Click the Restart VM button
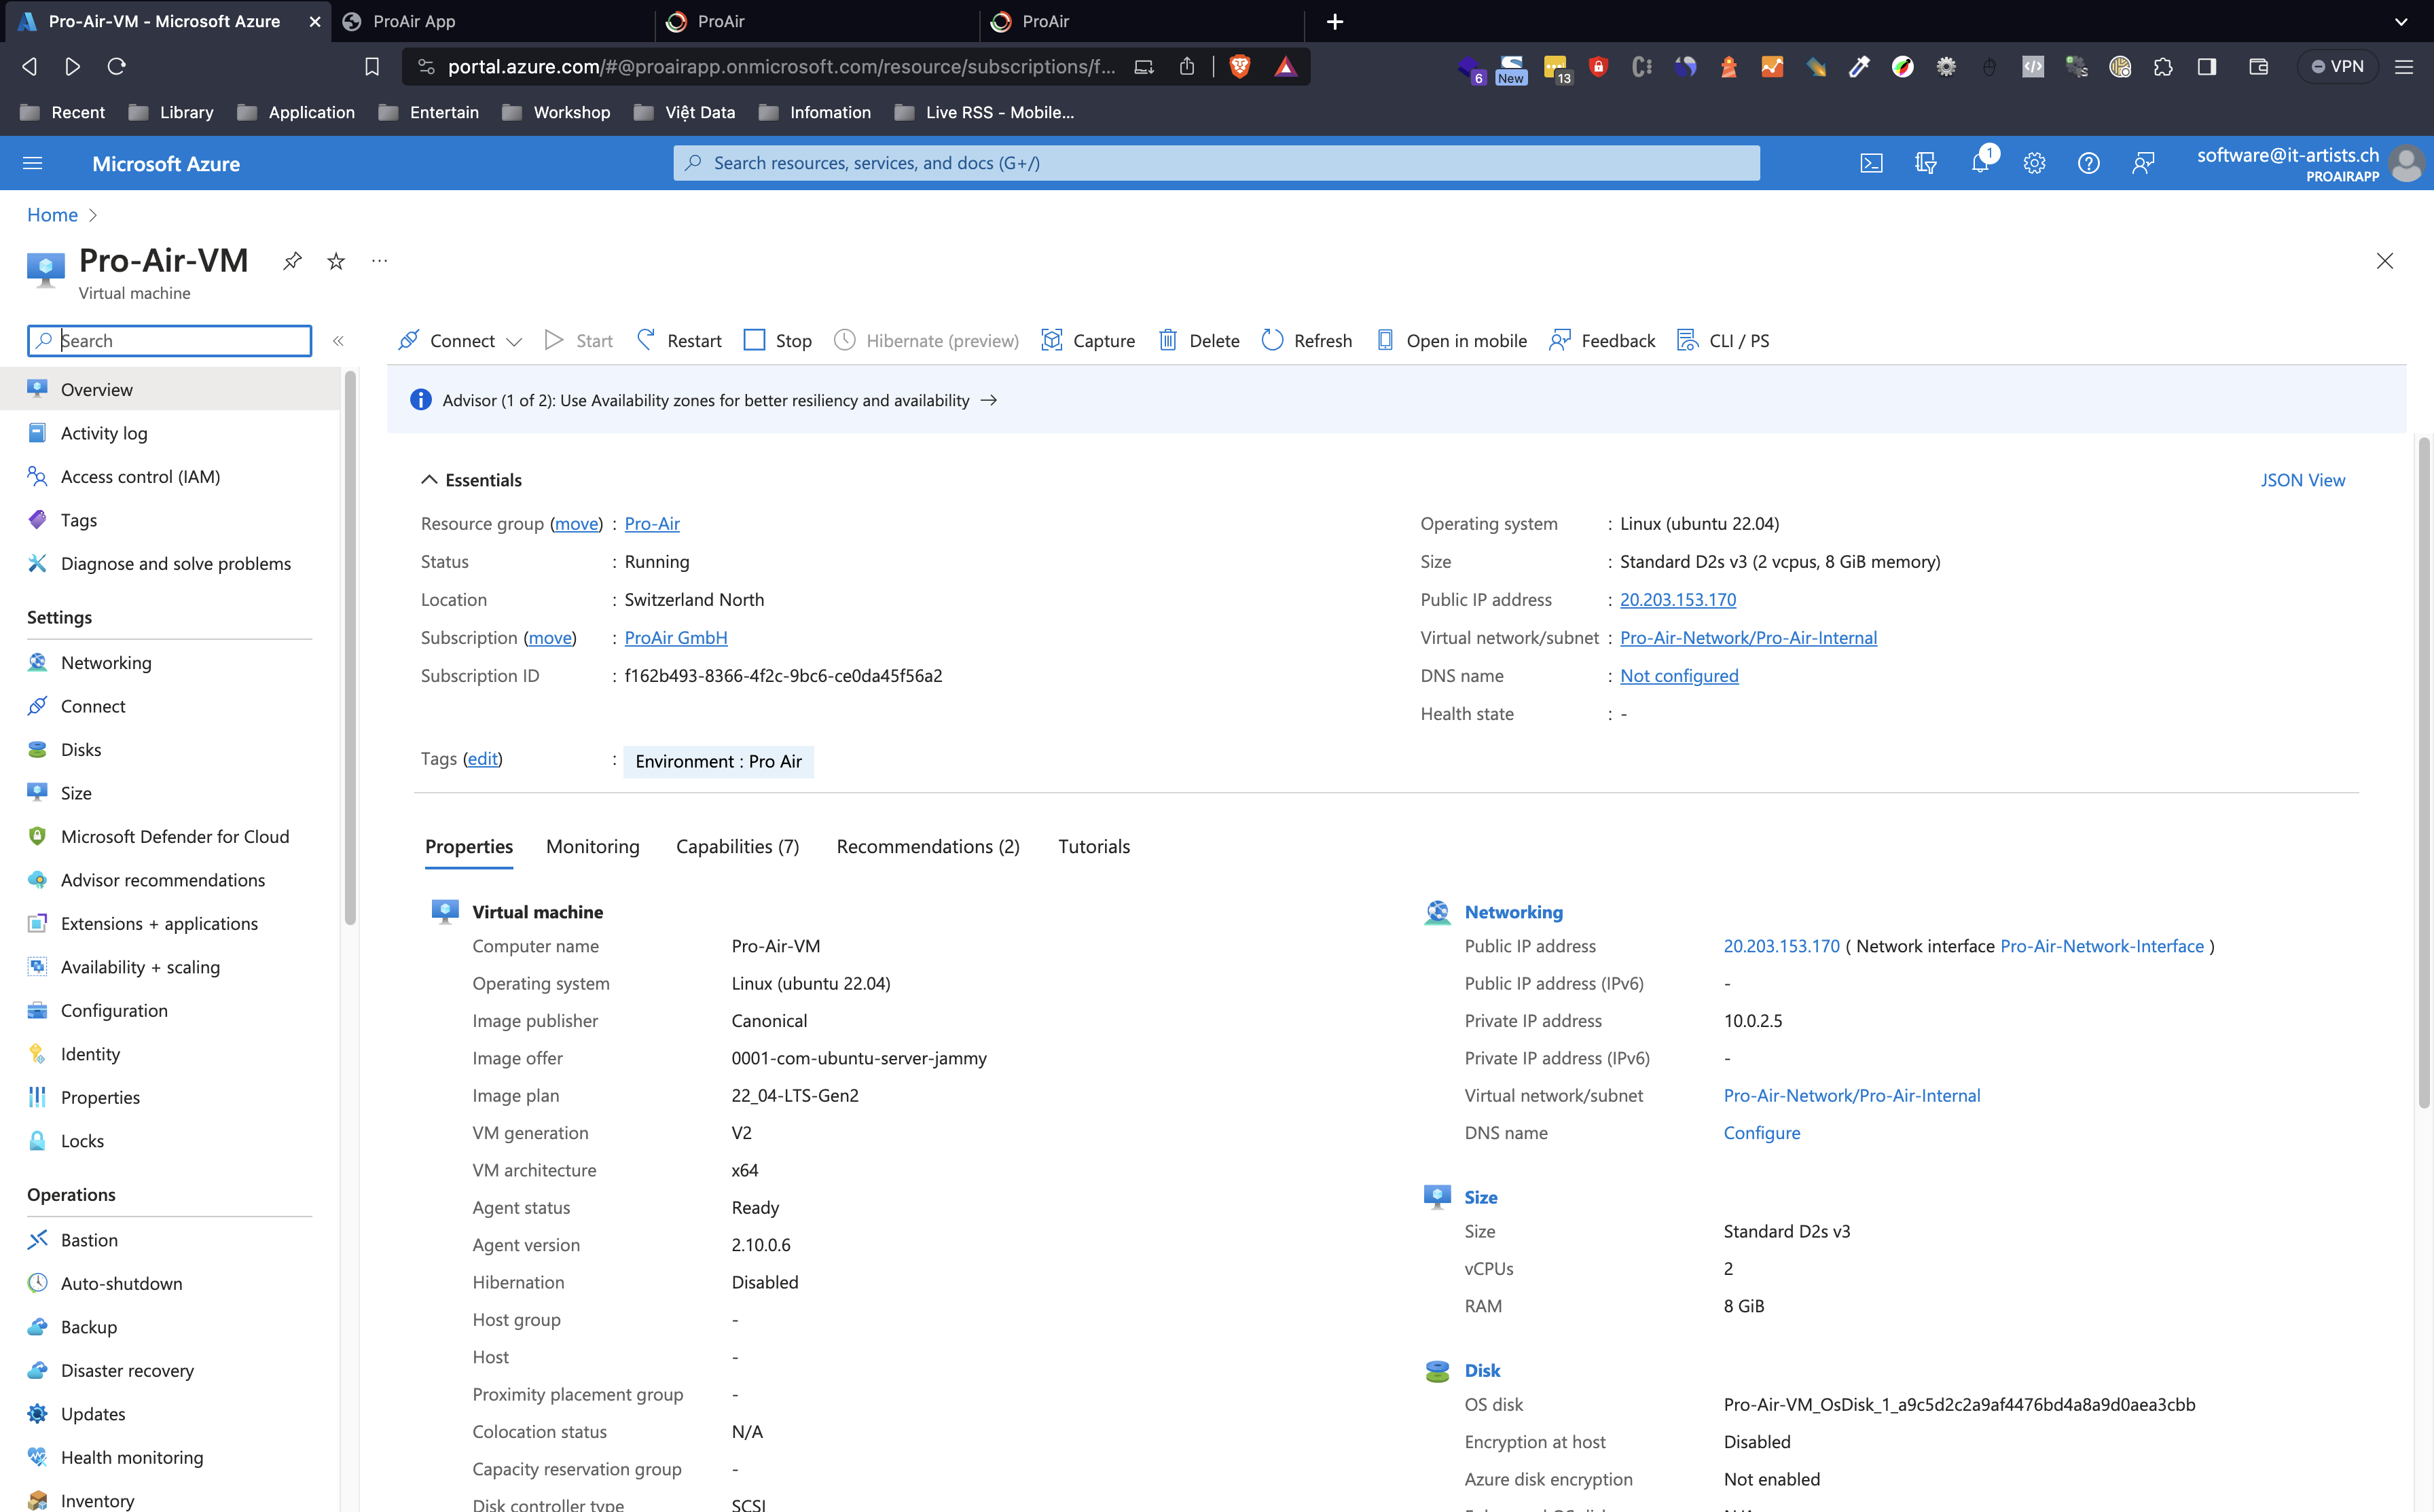Screen dimensions: 2434x1512 point(680,341)
